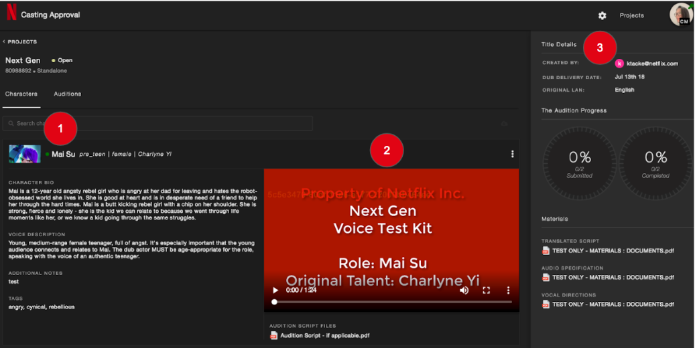Switch to the Characters tab

[21, 94]
